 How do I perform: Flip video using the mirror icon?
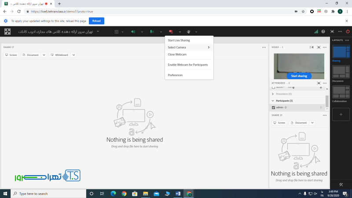pos(312,47)
